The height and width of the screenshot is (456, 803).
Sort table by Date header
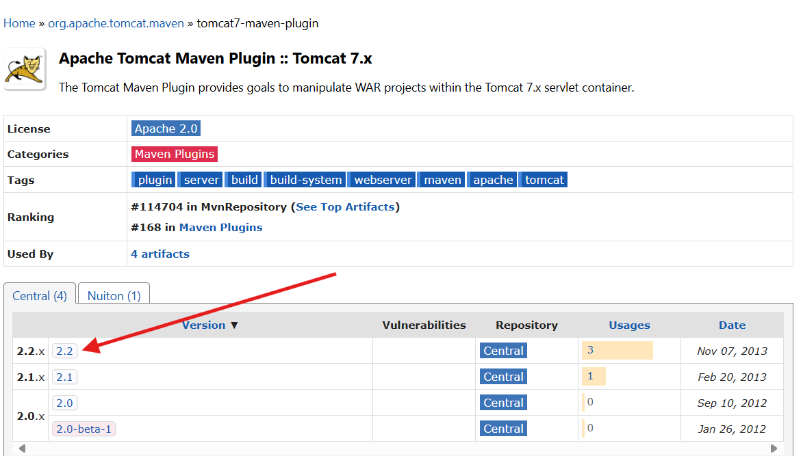click(x=732, y=325)
